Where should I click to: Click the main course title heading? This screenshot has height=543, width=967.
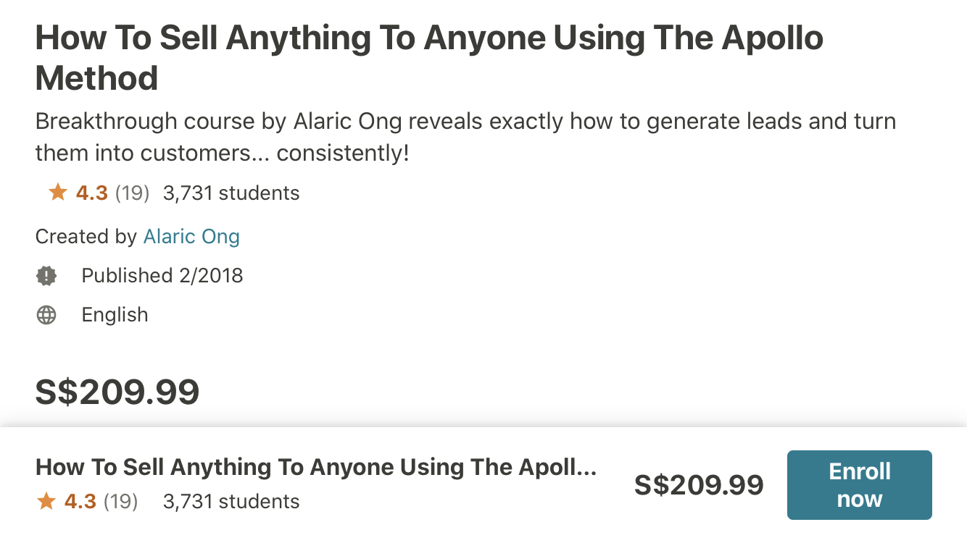[429, 58]
